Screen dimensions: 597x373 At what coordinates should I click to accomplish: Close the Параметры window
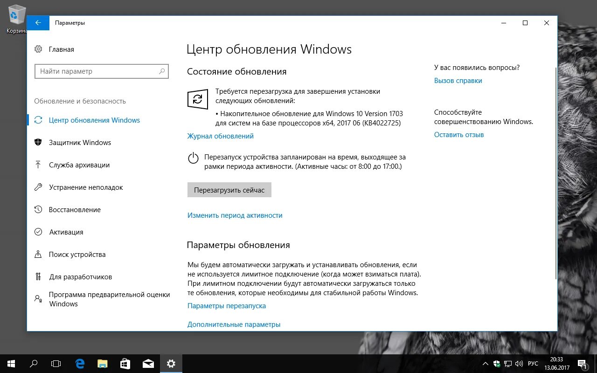tap(547, 23)
